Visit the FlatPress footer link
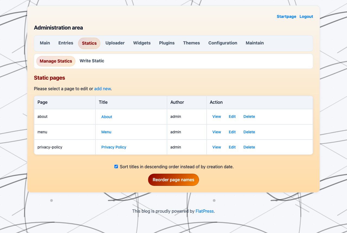The height and width of the screenshot is (233, 347). (x=205, y=211)
